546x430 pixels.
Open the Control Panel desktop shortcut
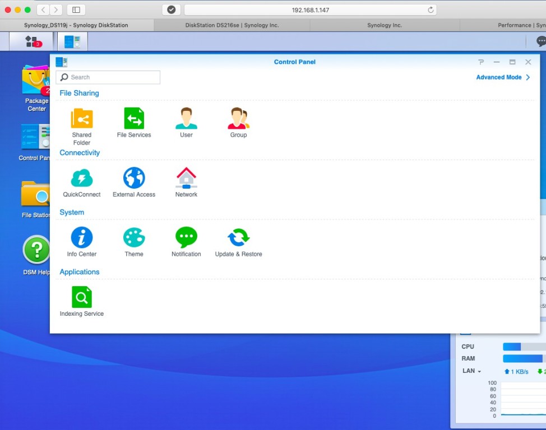[35, 143]
